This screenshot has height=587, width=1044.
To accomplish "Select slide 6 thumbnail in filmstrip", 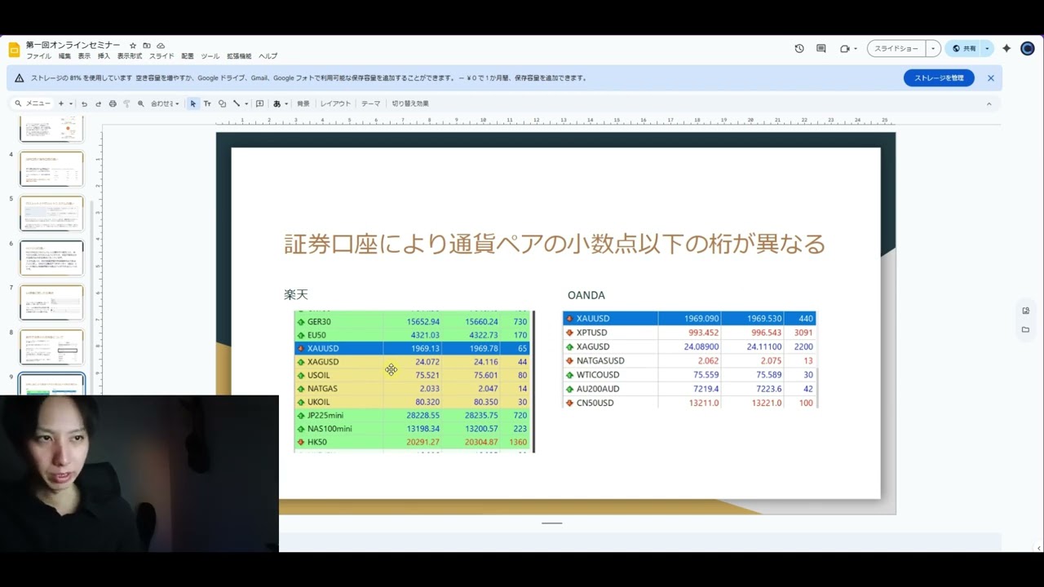I will tap(51, 258).
